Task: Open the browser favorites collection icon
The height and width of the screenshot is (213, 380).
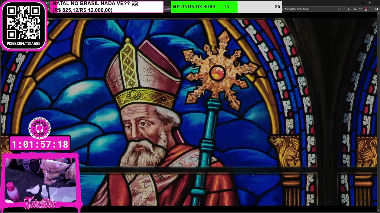Action: click(360, 9)
